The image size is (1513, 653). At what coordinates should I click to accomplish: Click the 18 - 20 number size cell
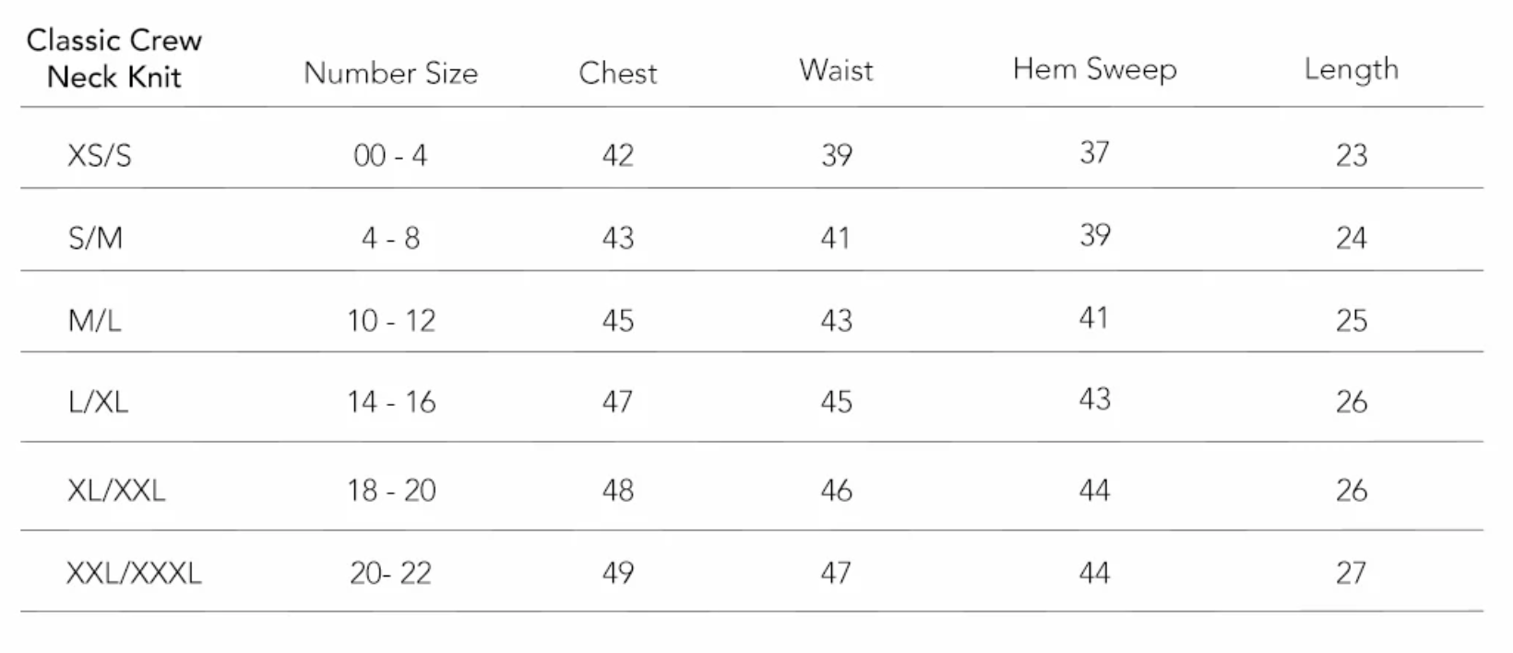point(391,490)
